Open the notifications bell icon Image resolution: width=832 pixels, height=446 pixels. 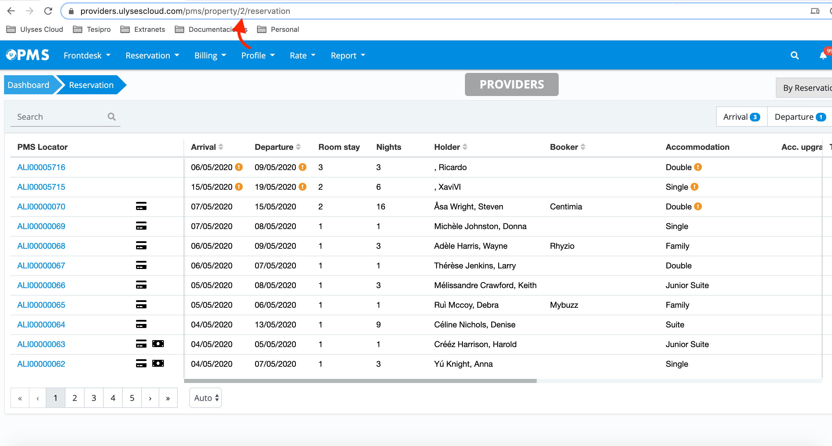[823, 56]
